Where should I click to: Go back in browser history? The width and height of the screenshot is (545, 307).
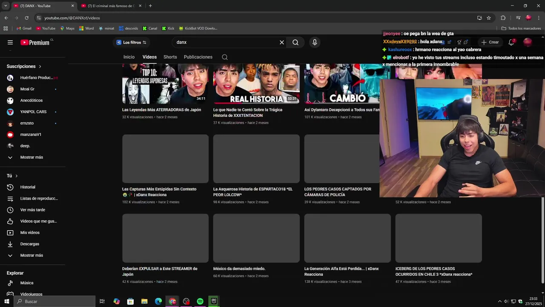pos(6,18)
